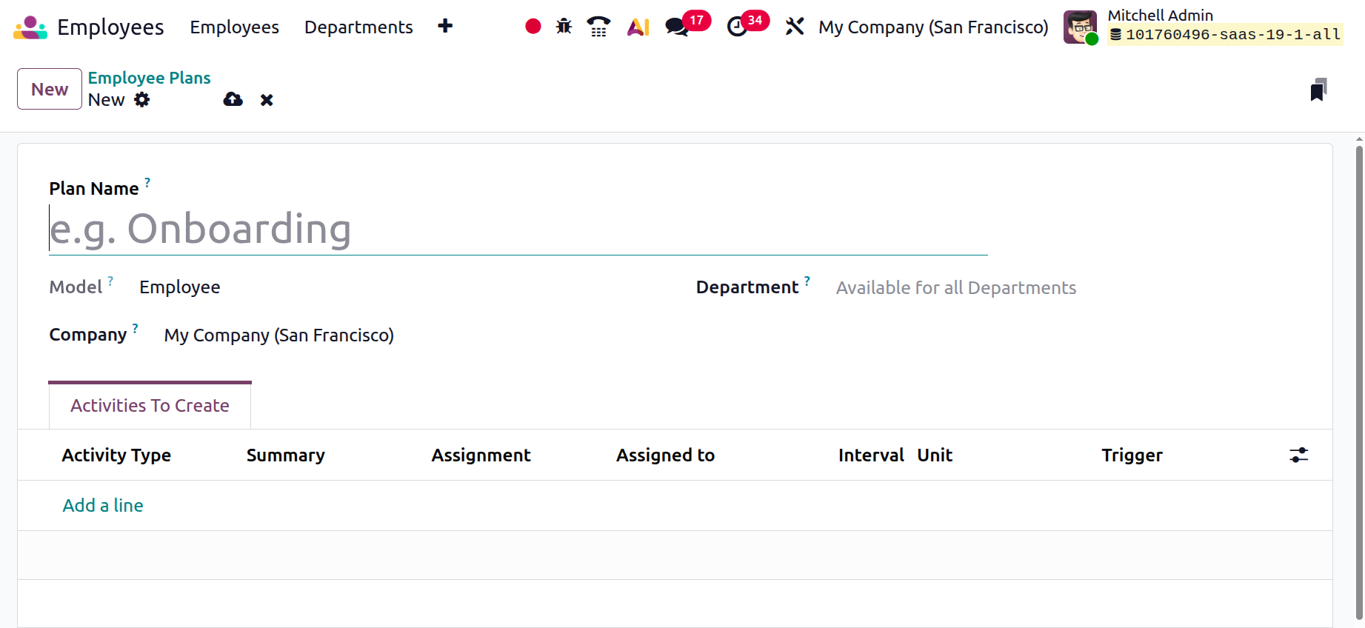Click the bookmark icon at top right
Screen dimensions: 1365x628
pyautogui.click(x=1318, y=90)
